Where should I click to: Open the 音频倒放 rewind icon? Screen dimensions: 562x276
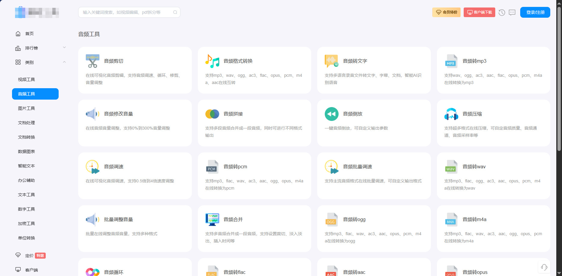click(x=332, y=114)
